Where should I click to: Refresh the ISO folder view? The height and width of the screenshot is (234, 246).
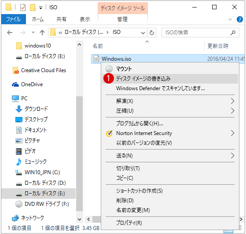coord(151,33)
